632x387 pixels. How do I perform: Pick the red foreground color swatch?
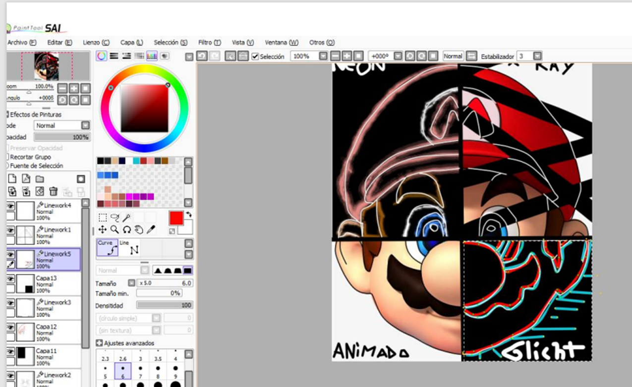[x=176, y=218]
